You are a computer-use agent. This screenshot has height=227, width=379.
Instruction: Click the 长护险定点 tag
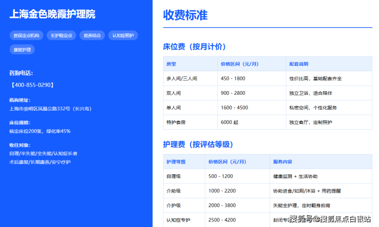(x=61, y=35)
